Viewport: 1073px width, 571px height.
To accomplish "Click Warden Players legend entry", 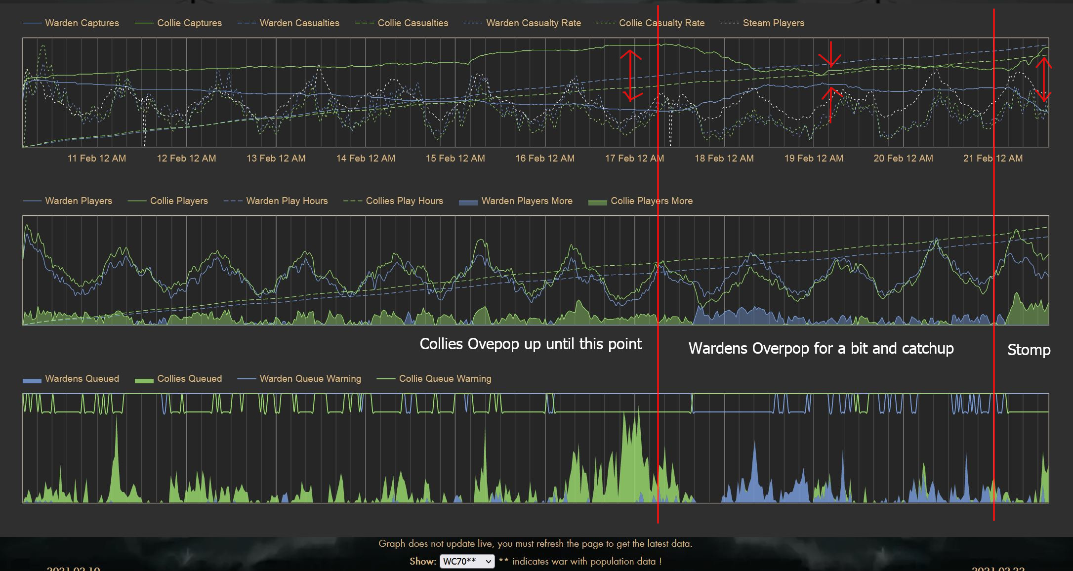I will [x=78, y=201].
